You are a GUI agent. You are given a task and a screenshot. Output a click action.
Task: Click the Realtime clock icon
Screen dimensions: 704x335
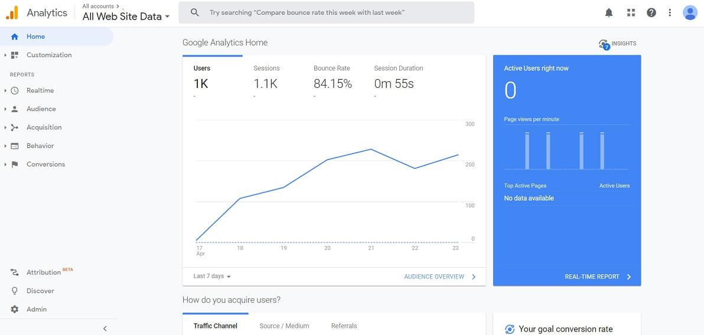(14, 91)
